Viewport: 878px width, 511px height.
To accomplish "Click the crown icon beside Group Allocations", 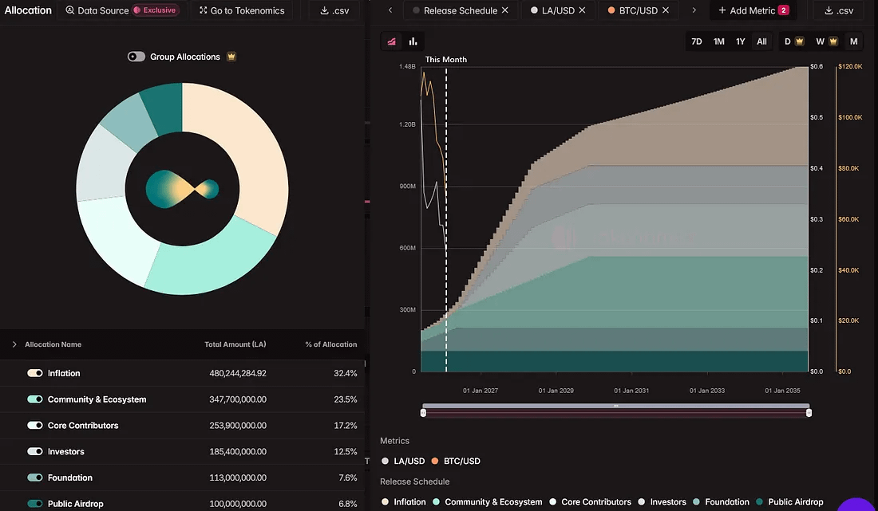I will pos(231,57).
